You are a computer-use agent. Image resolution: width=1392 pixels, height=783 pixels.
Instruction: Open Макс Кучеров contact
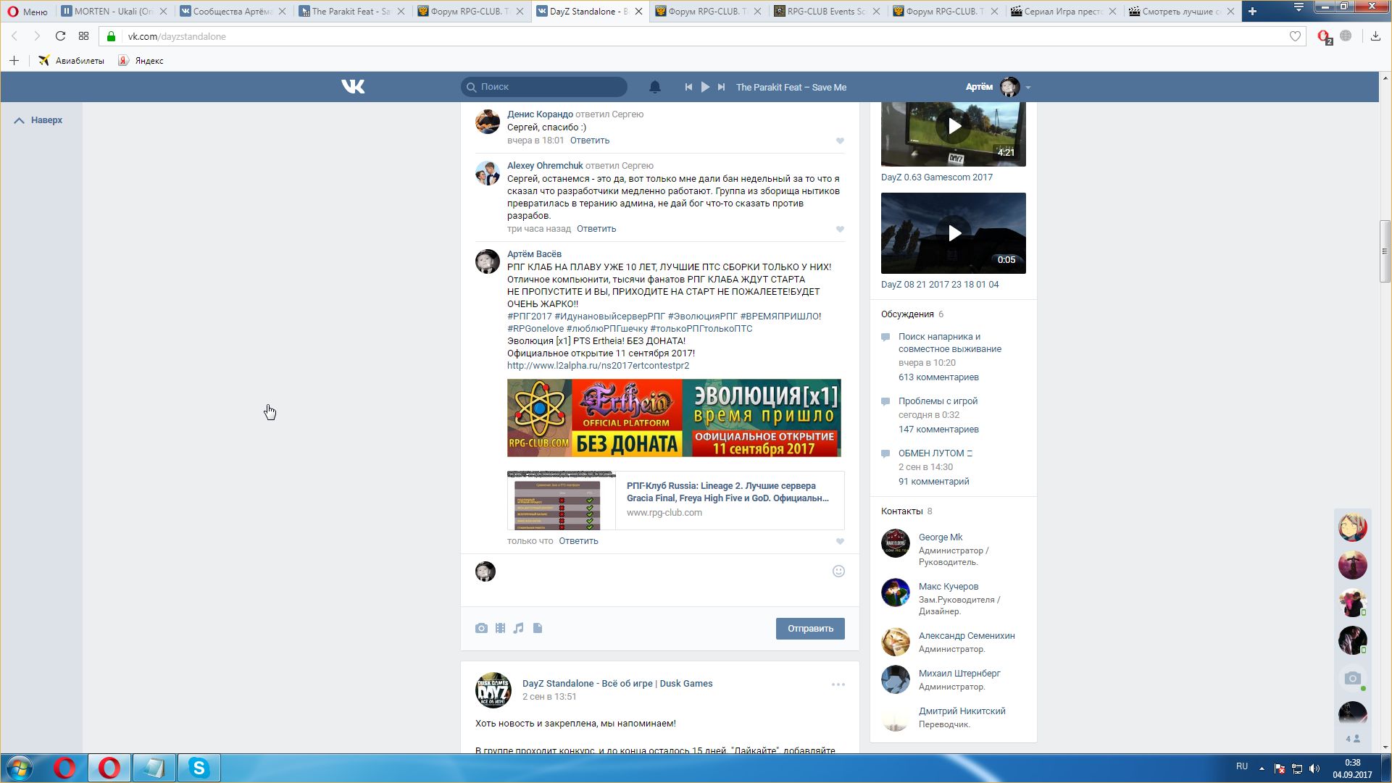tap(949, 587)
